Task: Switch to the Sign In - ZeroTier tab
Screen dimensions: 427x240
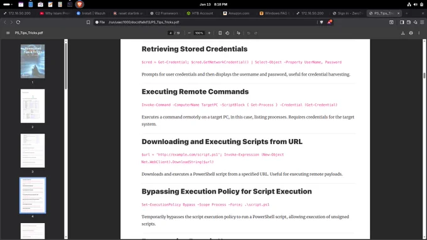Action: point(348,13)
